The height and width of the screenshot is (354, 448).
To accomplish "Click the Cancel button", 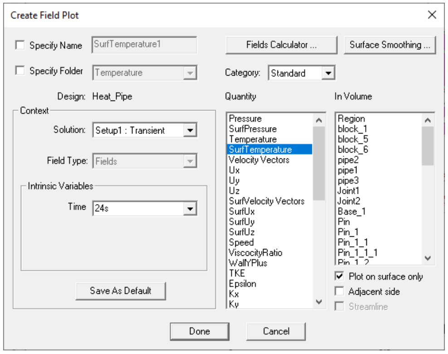I will 276,331.
